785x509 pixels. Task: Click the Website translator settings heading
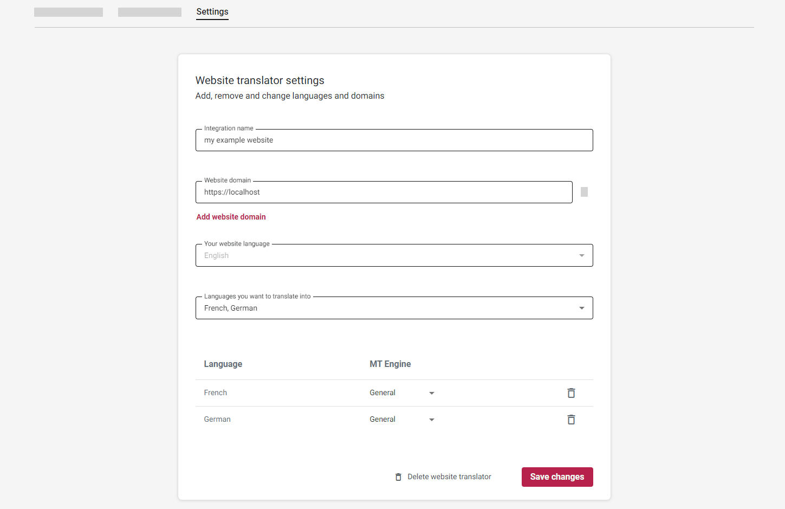coord(260,80)
